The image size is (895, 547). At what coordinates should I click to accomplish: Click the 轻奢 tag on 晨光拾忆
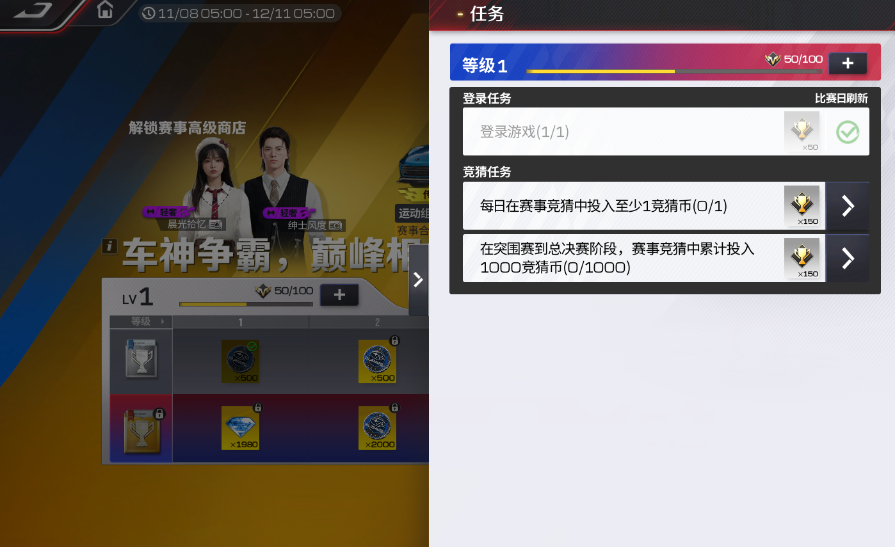(168, 211)
